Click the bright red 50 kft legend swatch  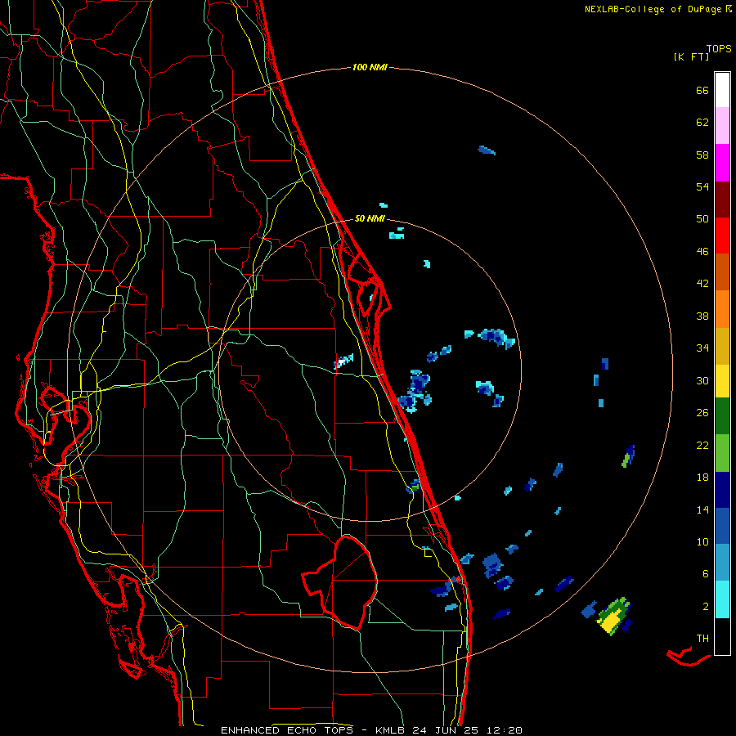(722, 236)
